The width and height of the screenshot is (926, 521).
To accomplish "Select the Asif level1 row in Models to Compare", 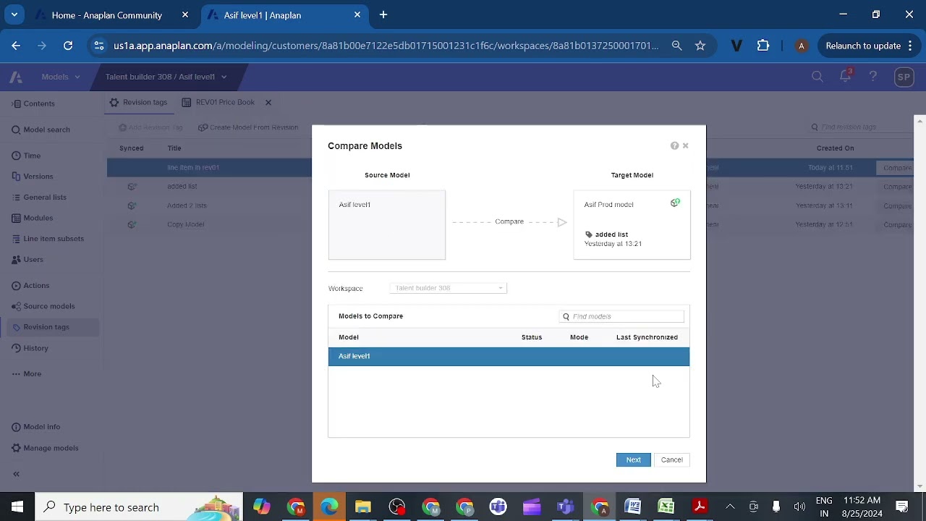I will tap(509, 356).
